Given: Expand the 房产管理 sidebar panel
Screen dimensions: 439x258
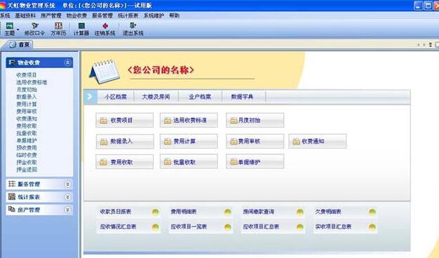Looking at the screenshot, I should tap(67, 210).
